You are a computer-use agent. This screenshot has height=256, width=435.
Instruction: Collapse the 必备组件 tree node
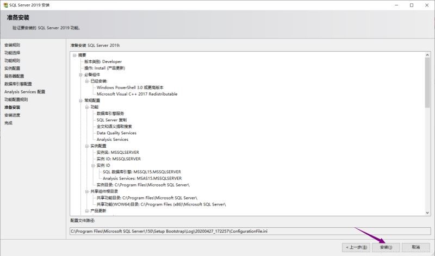tap(80, 74)
